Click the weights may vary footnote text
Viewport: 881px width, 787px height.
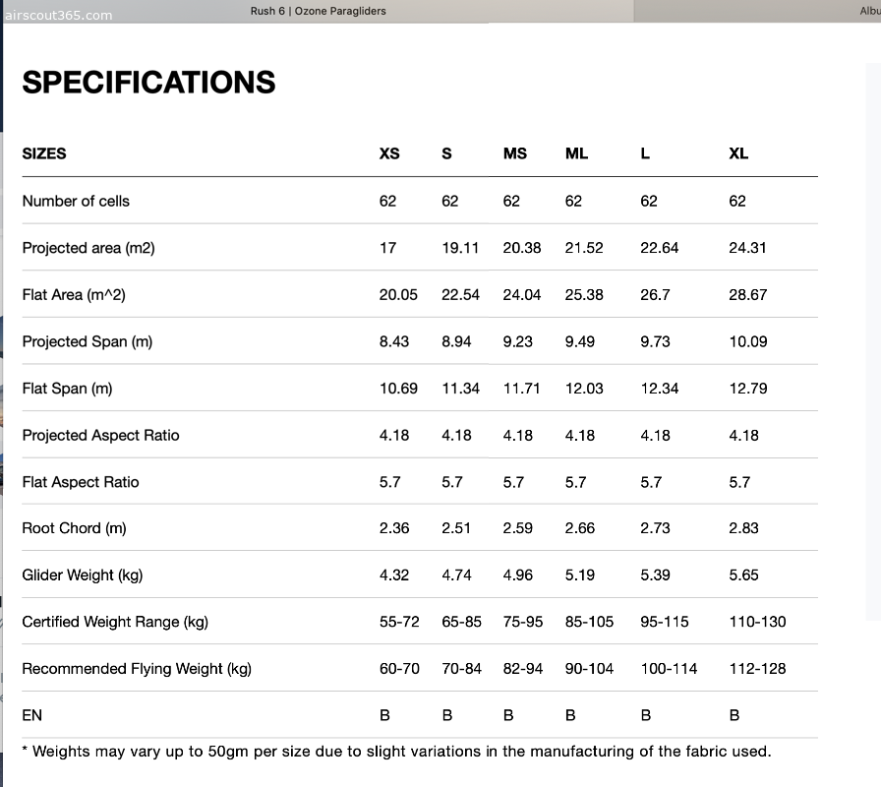click(x=396, y=752)
